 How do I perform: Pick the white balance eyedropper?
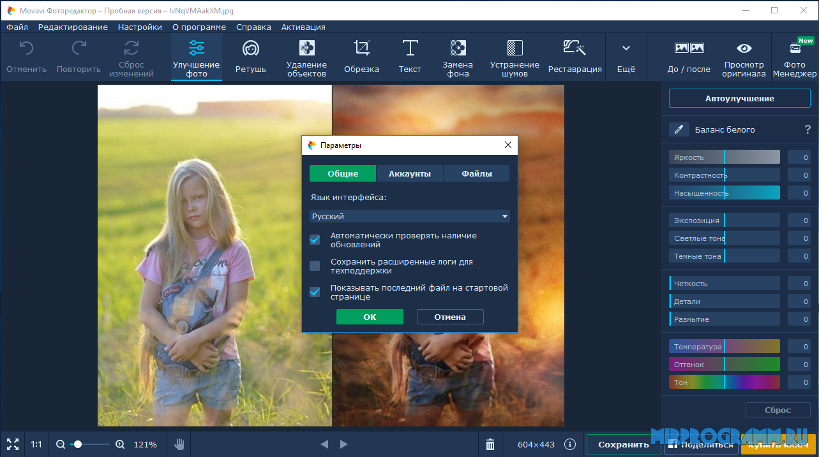pyautogui.click(x=679, y=129)
